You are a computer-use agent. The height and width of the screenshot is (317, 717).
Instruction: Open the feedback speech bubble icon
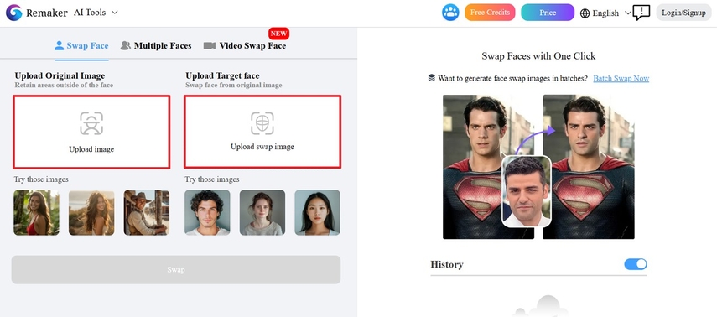click(x=641, y=13)
